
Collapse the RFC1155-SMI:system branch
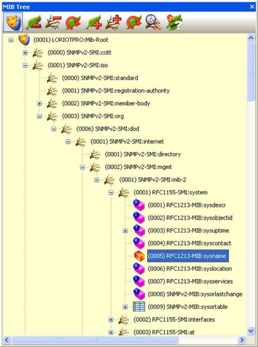[111, 192]
